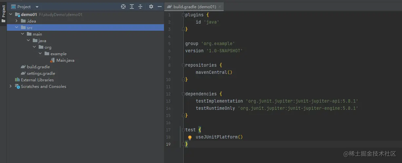Click the src folder icon
The width and height of the screenshot is (402, 163).
pyautogui.click(x=23, y=27)
